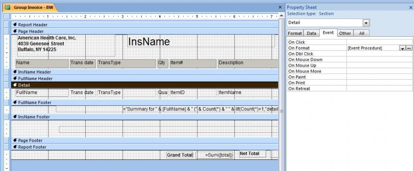
Task: Click the Page Header section selector square
Action: (x=6, y=31)
